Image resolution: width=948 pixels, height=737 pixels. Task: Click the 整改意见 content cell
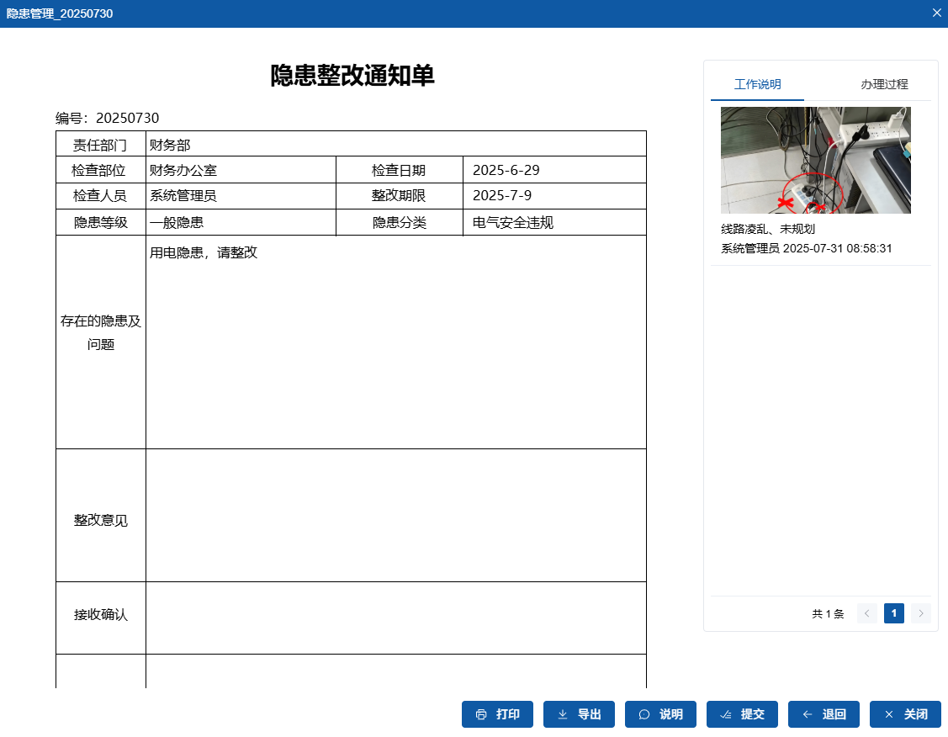(x=395, y=515)
